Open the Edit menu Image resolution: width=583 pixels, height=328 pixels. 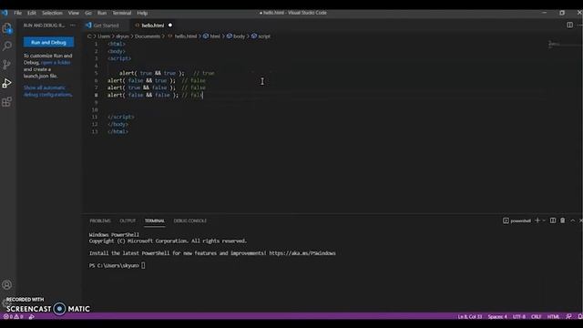tap(32, 13)
